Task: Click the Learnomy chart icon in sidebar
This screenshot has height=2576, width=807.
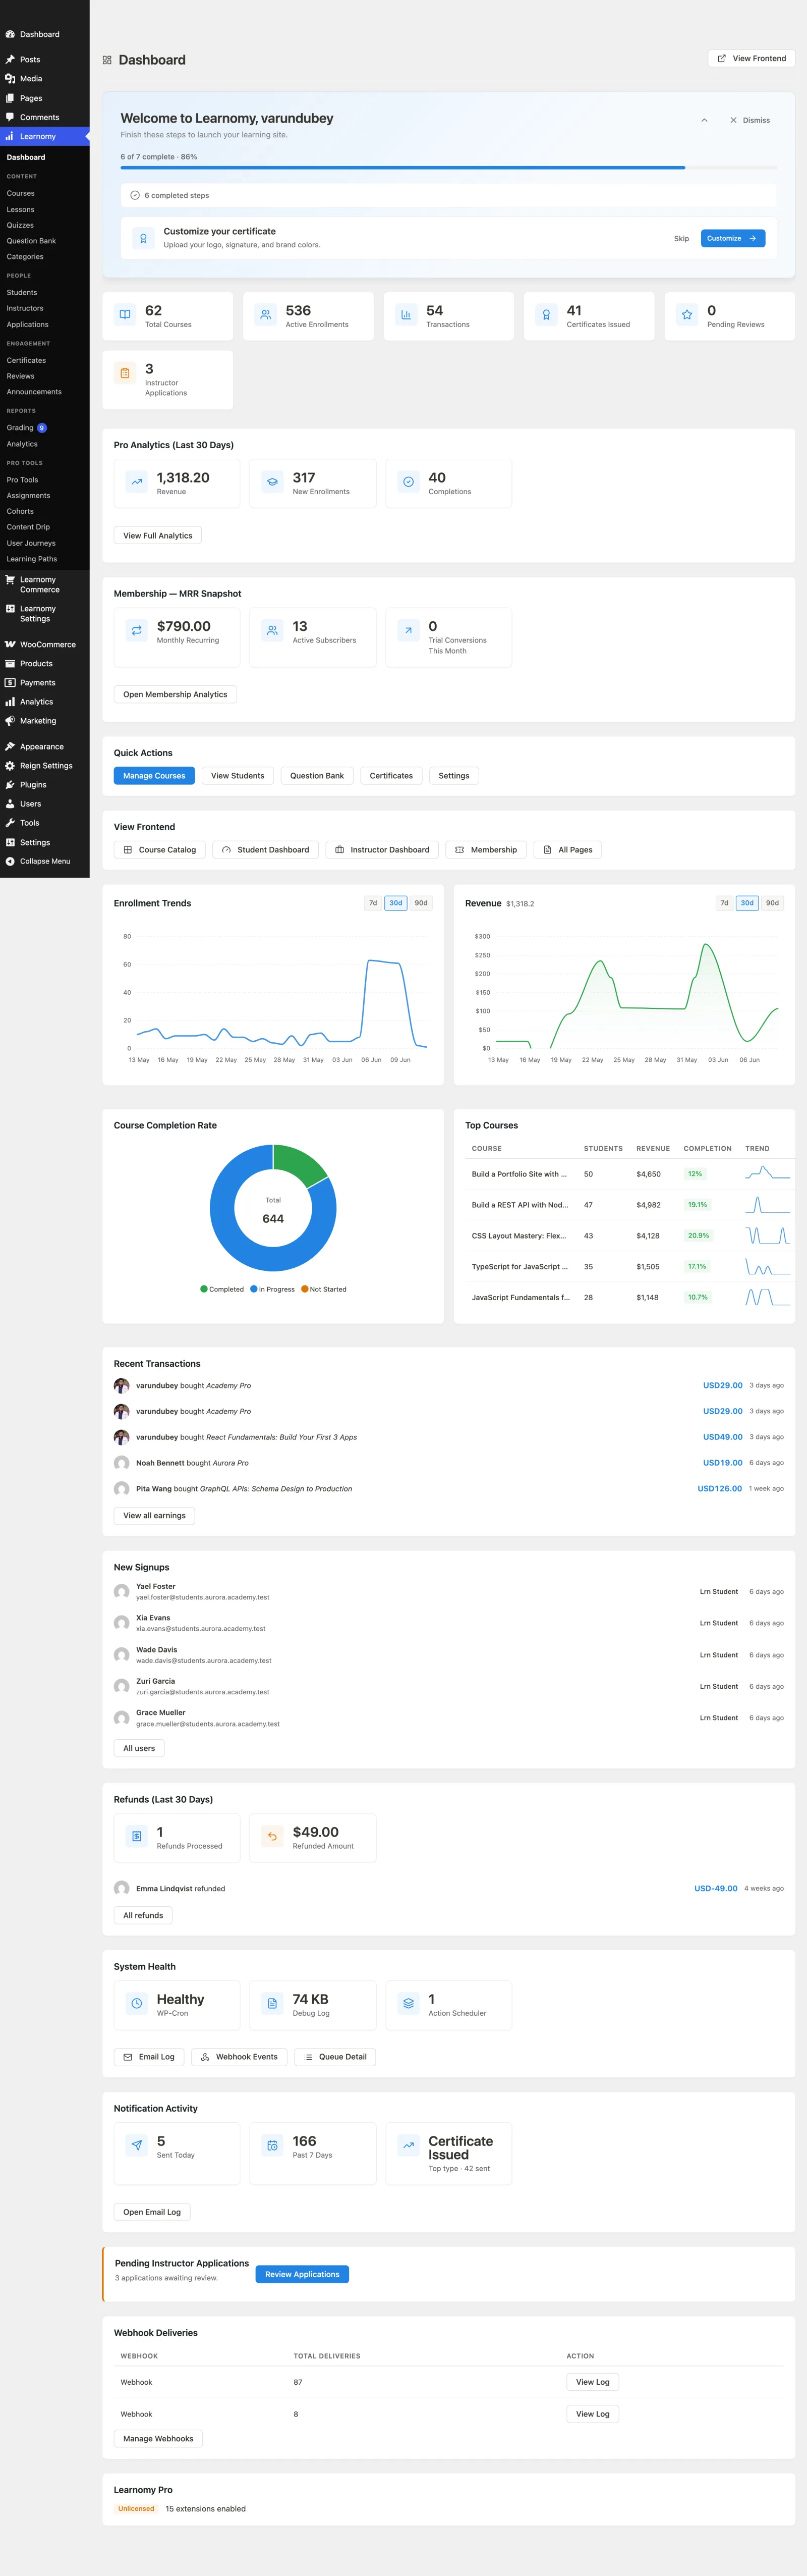Action: (x=10, y=136)
